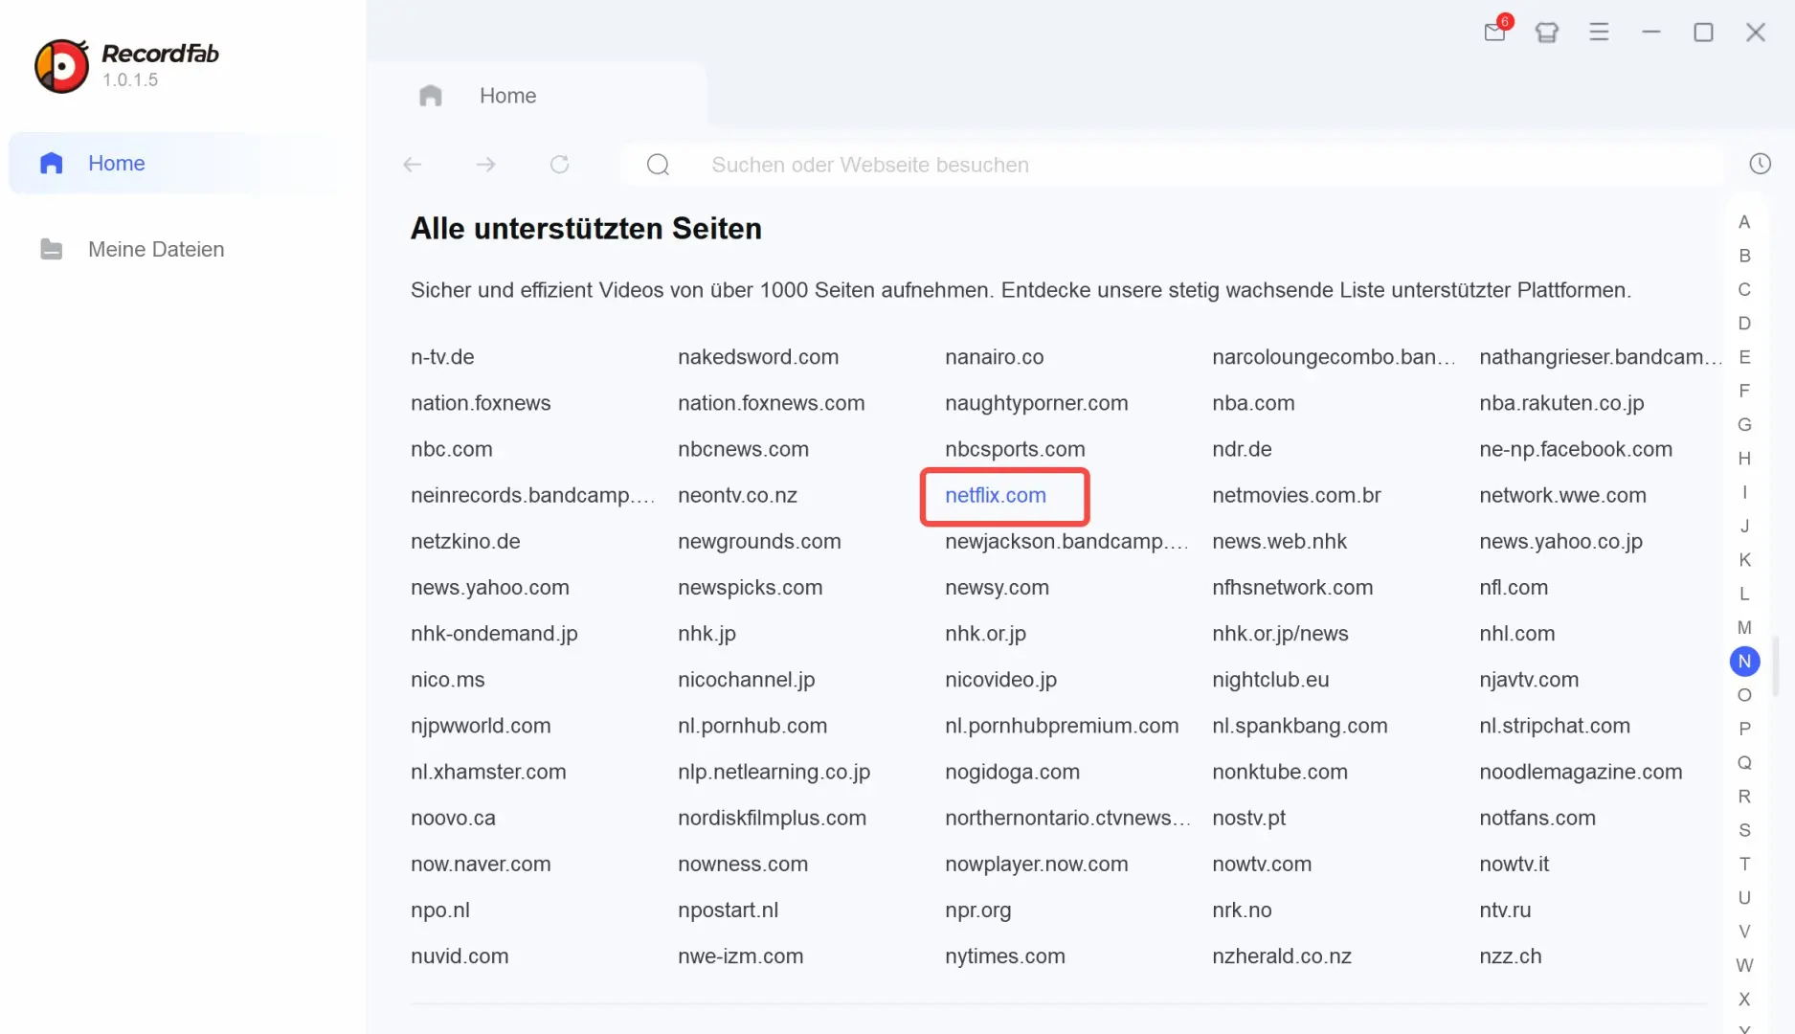Image resolution: width=1795 pixels, height=1034 pixels.
Task: Reload the page with refresh icon
Action: 560,165
